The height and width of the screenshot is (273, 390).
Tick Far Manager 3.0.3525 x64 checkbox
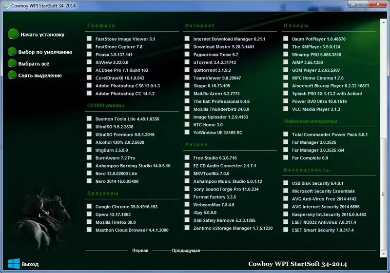286,150
